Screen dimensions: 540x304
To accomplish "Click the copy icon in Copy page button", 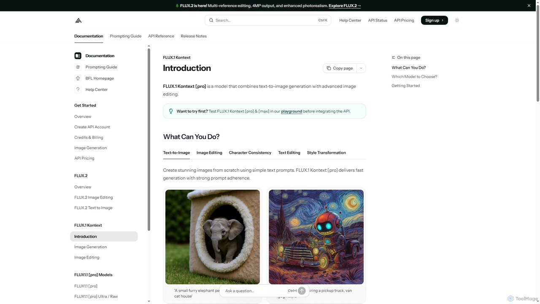I will point(329,68).
